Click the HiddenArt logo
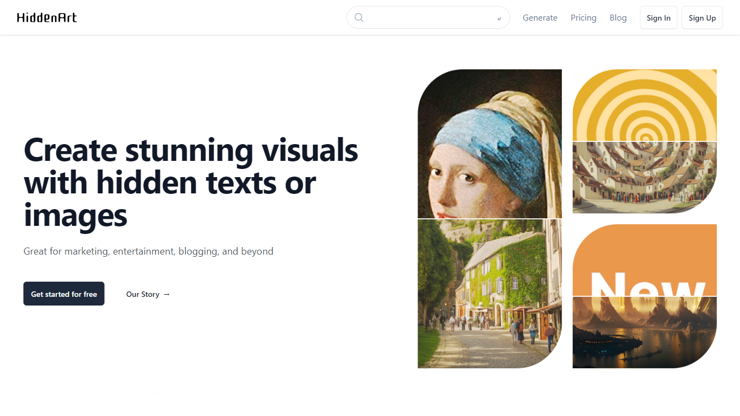 (47, 18)
